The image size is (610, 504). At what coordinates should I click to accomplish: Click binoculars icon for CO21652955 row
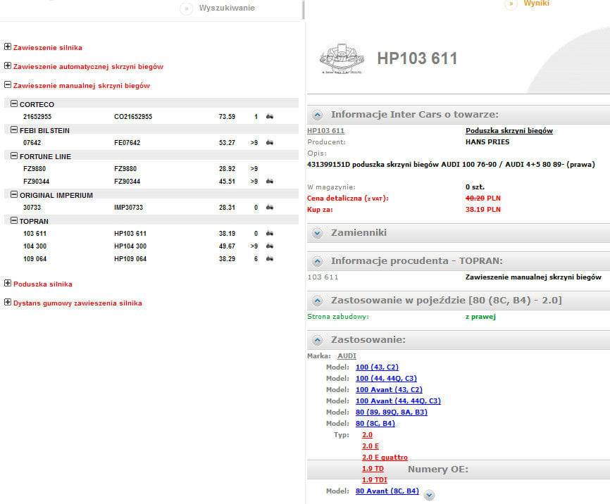(x=270, y=116)
